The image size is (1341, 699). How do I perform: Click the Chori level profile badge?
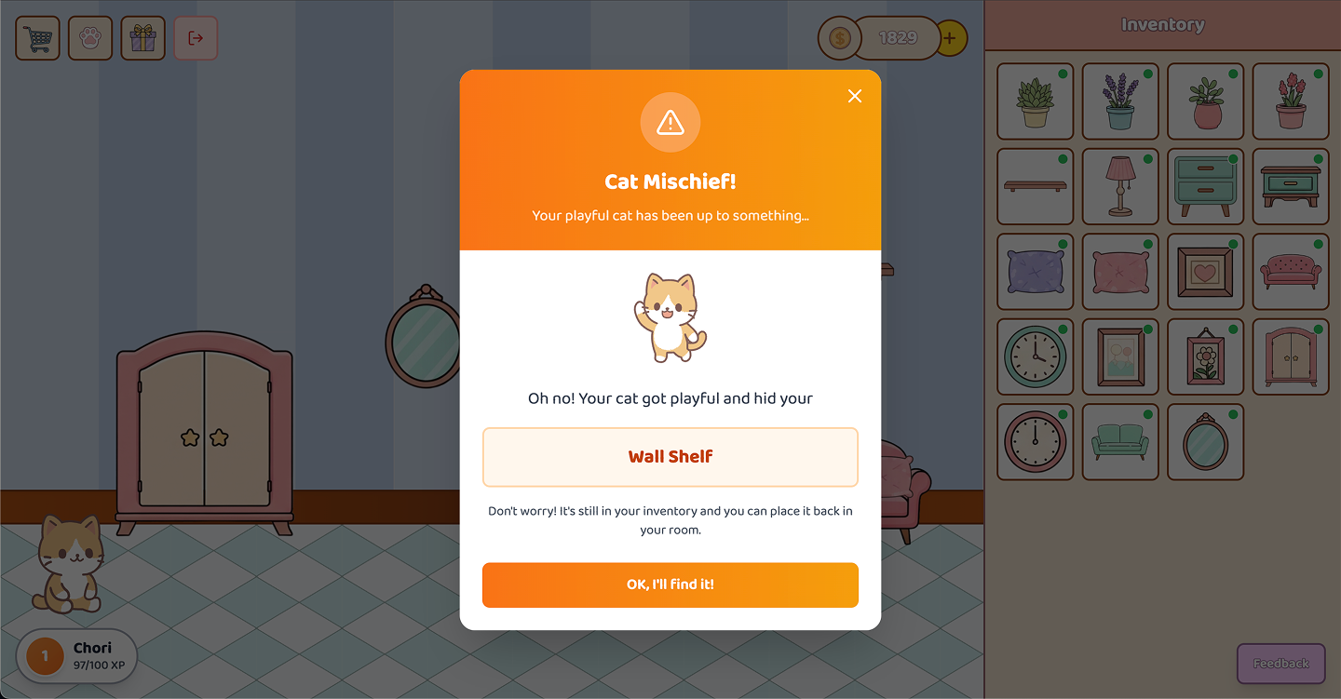[x=77, y=656]
